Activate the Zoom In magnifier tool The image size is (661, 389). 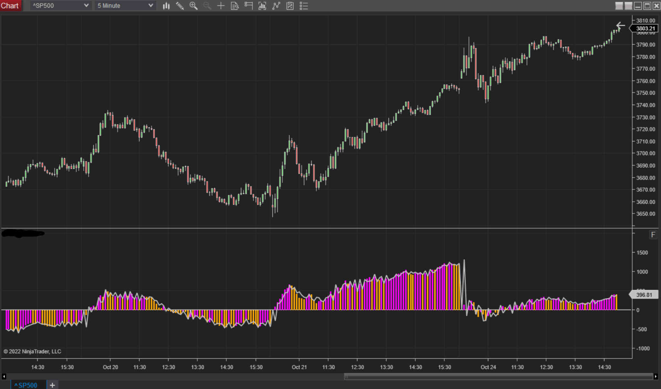pos(193,5)
